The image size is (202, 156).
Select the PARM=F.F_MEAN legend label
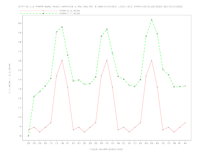[x=70, y=14]
